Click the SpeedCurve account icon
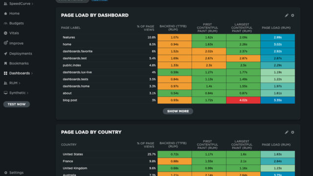The image size is (313, 176). [x=5, y=3]
